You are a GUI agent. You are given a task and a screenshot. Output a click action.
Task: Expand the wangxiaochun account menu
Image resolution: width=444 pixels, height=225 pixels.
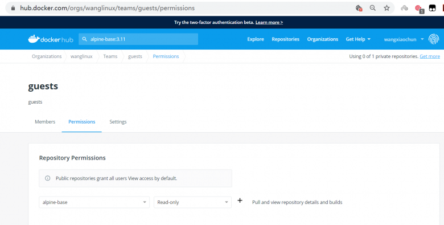pos(404,39)
